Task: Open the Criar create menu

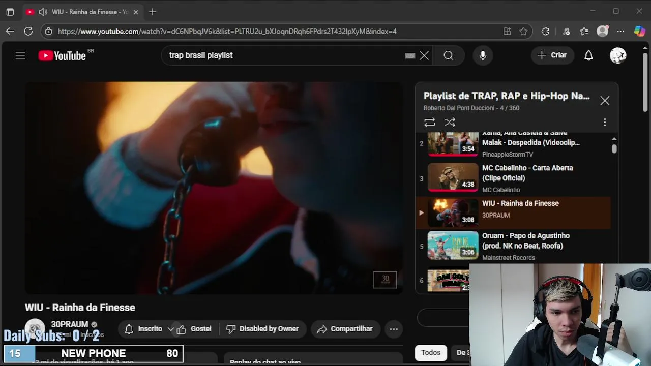Action: click(552, 55)
